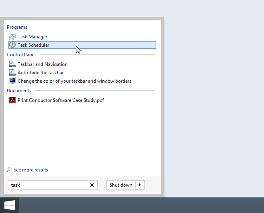Image resolution: width=264 pixels, height=213 pixels.
Task: Click the Auto-hide the taskbar icon
Action: point(12,73)
